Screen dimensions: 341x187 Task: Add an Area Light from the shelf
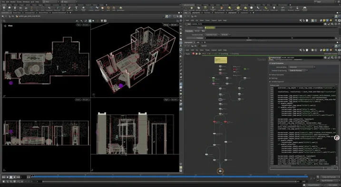(205, 9)
